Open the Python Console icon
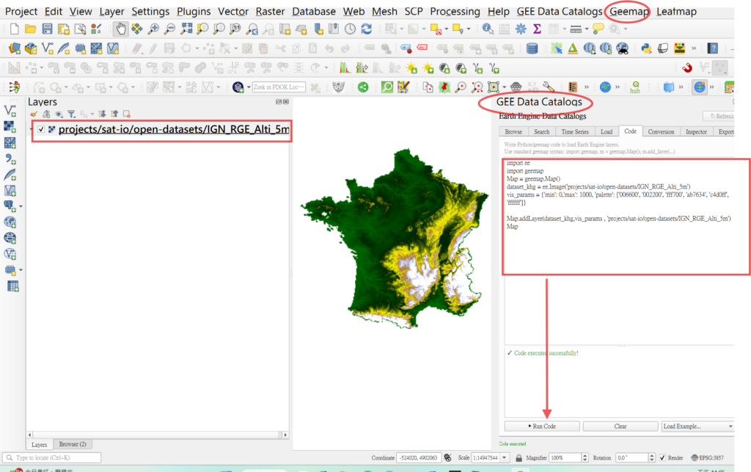 click(x=646, y=48)
